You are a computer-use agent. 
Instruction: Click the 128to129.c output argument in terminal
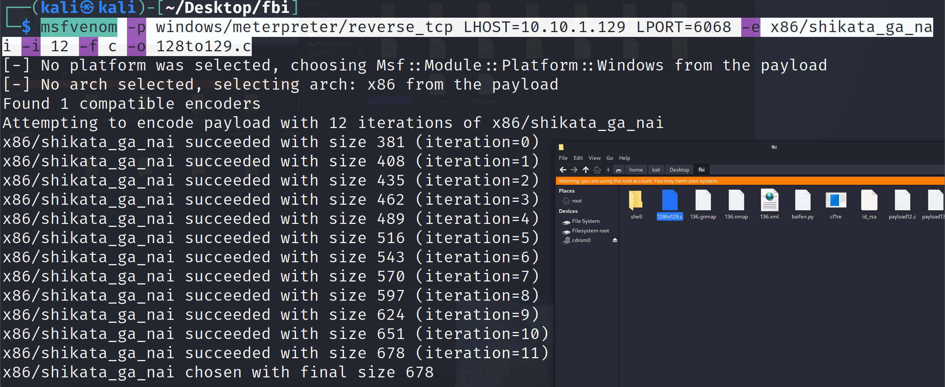(x=204, y=46)
